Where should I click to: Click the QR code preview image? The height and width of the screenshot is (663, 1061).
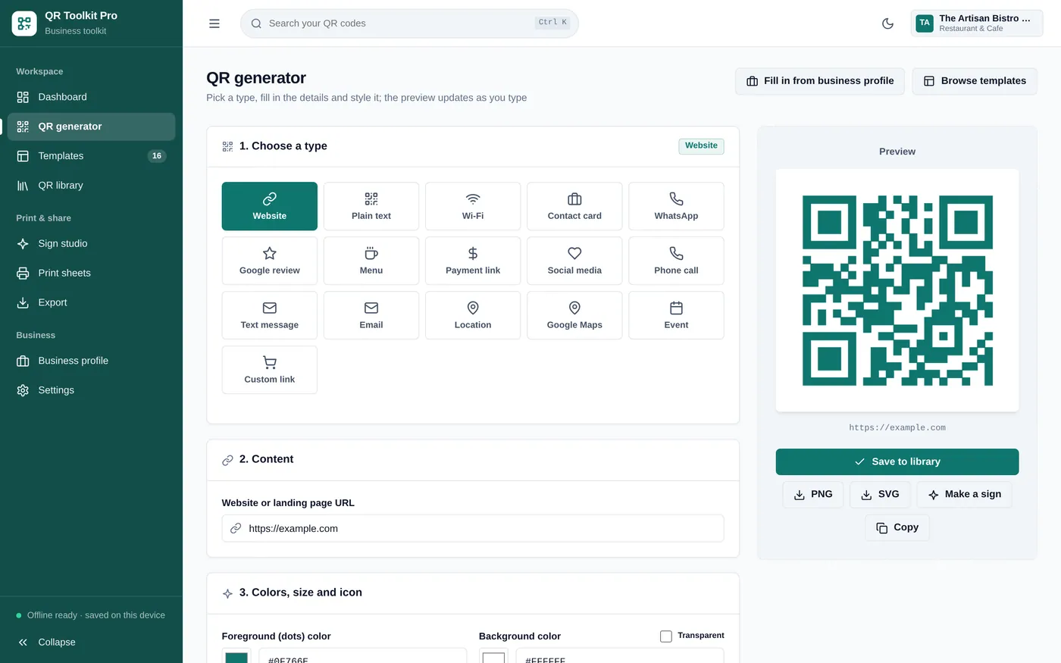[x=897, y=290]
